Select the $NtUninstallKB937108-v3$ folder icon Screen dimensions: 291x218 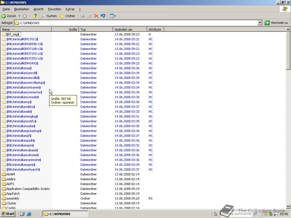pyautogui.click(x=4, y=49)
